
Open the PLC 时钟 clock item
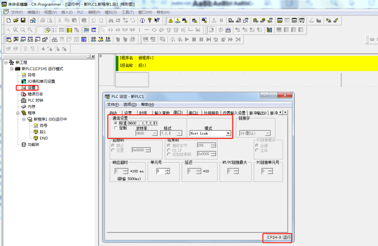pos(35,100)
